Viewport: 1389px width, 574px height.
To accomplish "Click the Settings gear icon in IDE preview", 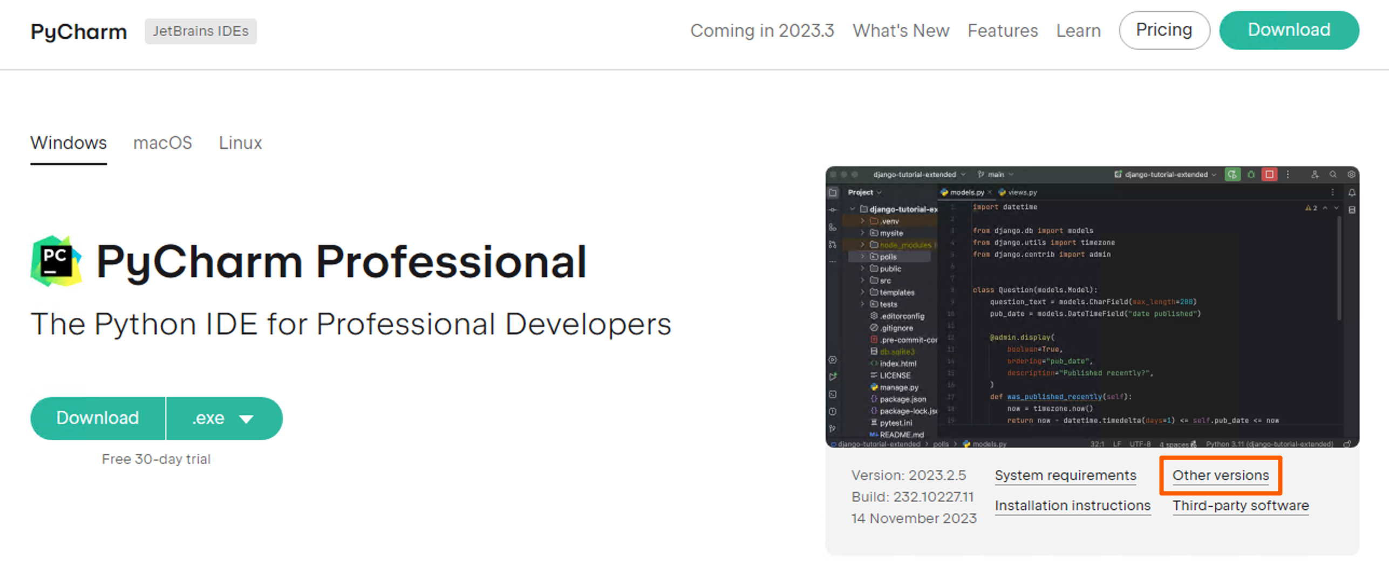I will point(1351,174).
